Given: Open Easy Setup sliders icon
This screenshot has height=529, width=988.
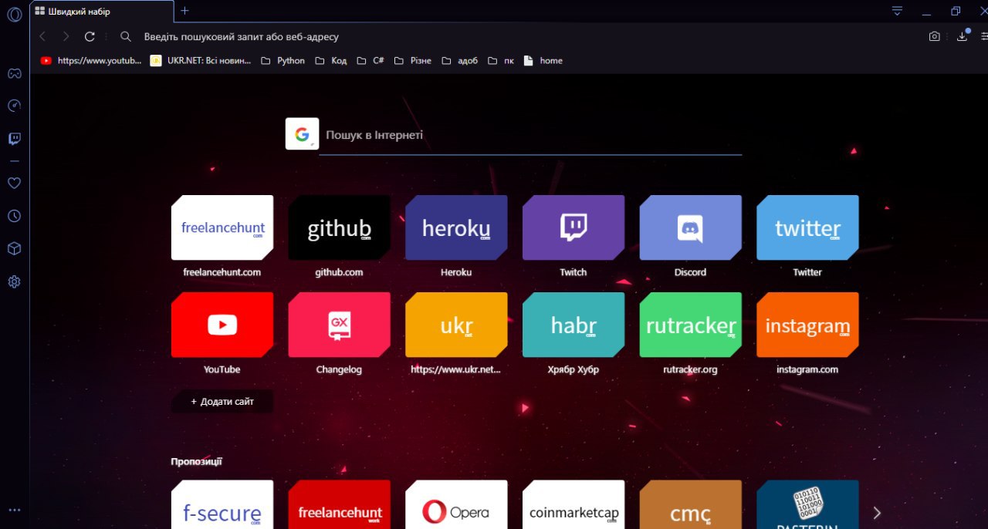Looking at the screenshot, I should (984, 36).
